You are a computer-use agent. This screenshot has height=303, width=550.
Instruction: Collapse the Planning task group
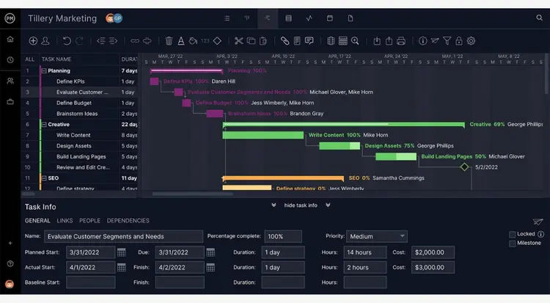point(44,71)
